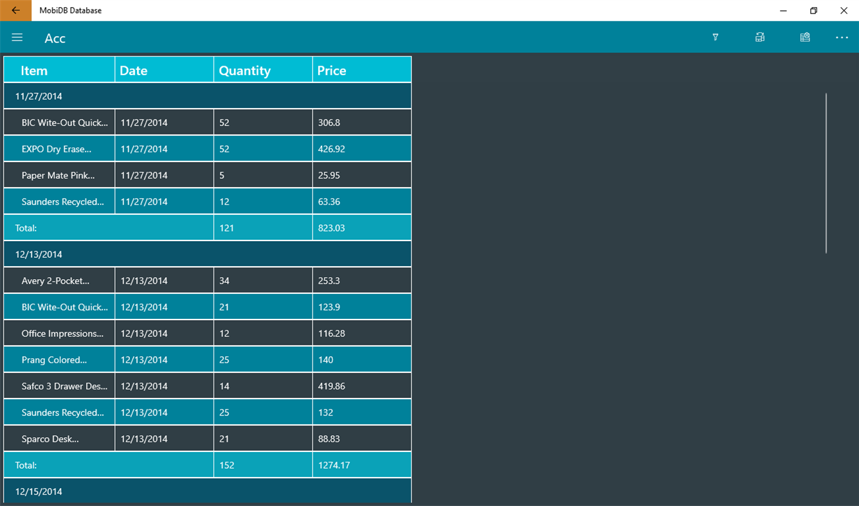Screen dimensions: 859x506
Task: Click price cell 116.28
Action: pyautogui.click(x=362, y=334)
